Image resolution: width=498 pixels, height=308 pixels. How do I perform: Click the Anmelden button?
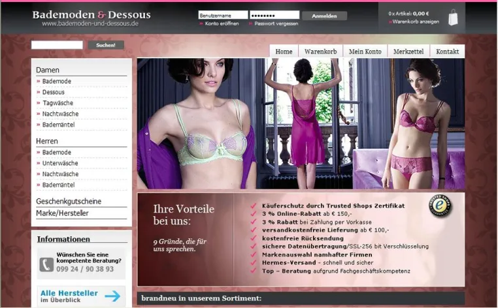tap(324, 16)
